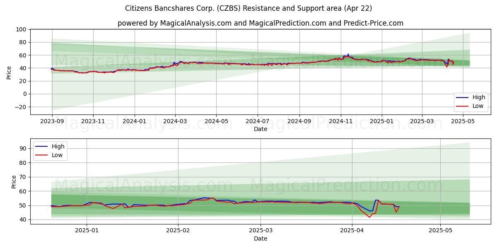Click the '2025-04' tick label in bottom chart

click(352, 231)
